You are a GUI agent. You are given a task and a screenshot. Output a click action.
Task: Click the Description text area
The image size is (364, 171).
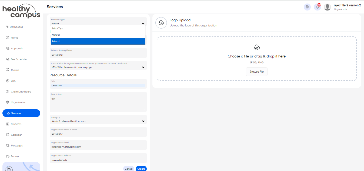(98, 102)
